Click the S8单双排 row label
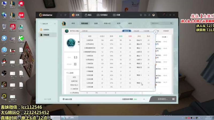 [90, 56]
